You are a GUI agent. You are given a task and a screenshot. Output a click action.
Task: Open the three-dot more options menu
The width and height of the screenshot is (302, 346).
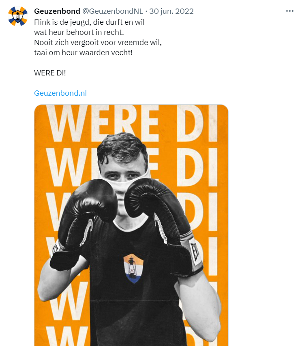click(290, 11)
